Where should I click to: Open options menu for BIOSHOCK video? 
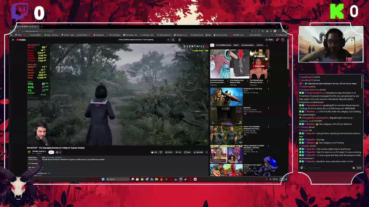(x=268, y=108)
